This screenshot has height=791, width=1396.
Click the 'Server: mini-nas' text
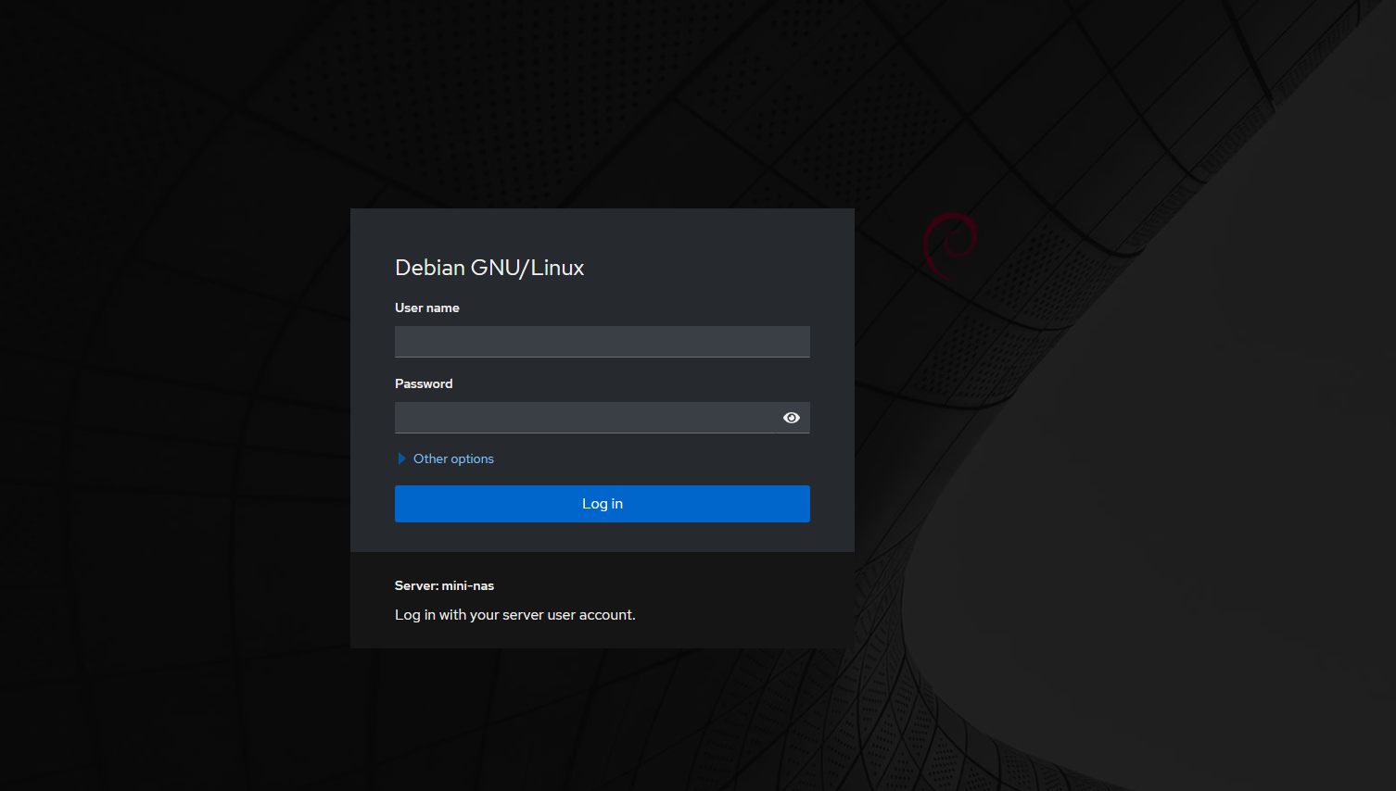click(444, 585)
